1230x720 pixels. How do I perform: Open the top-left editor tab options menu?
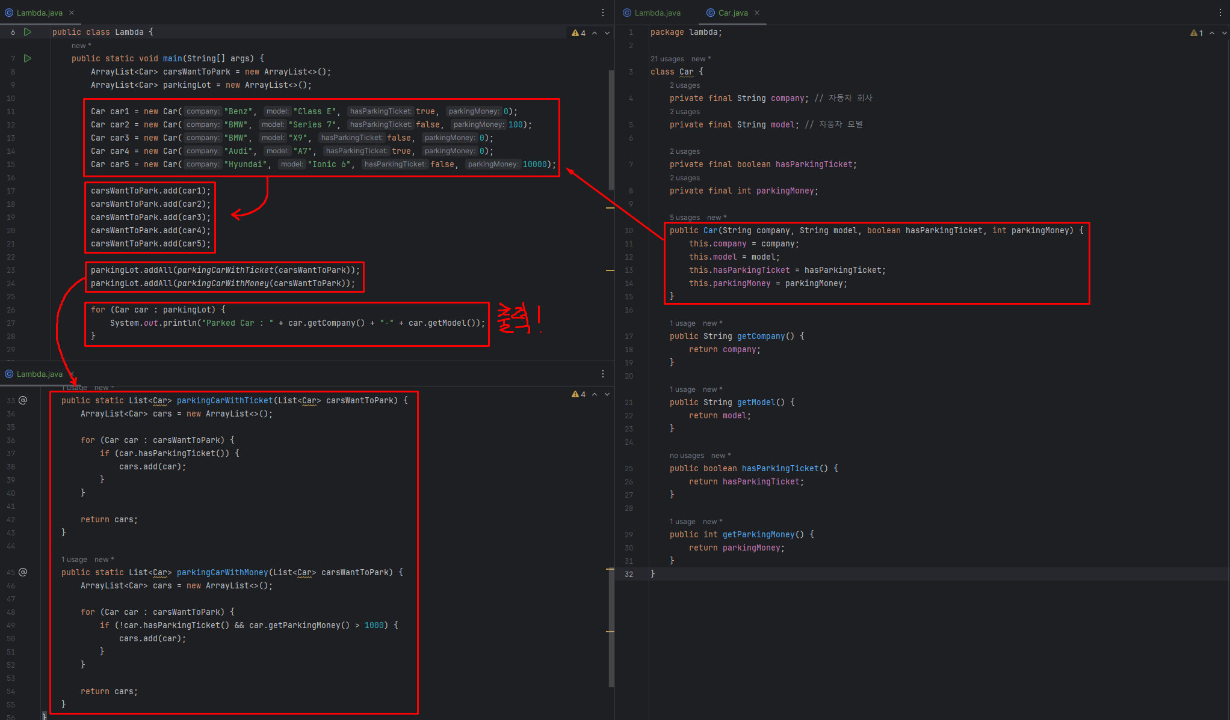click(603, 13)
